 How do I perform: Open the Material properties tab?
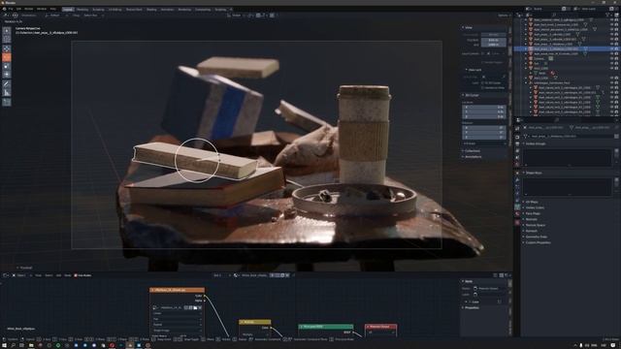tap(517, 214)
